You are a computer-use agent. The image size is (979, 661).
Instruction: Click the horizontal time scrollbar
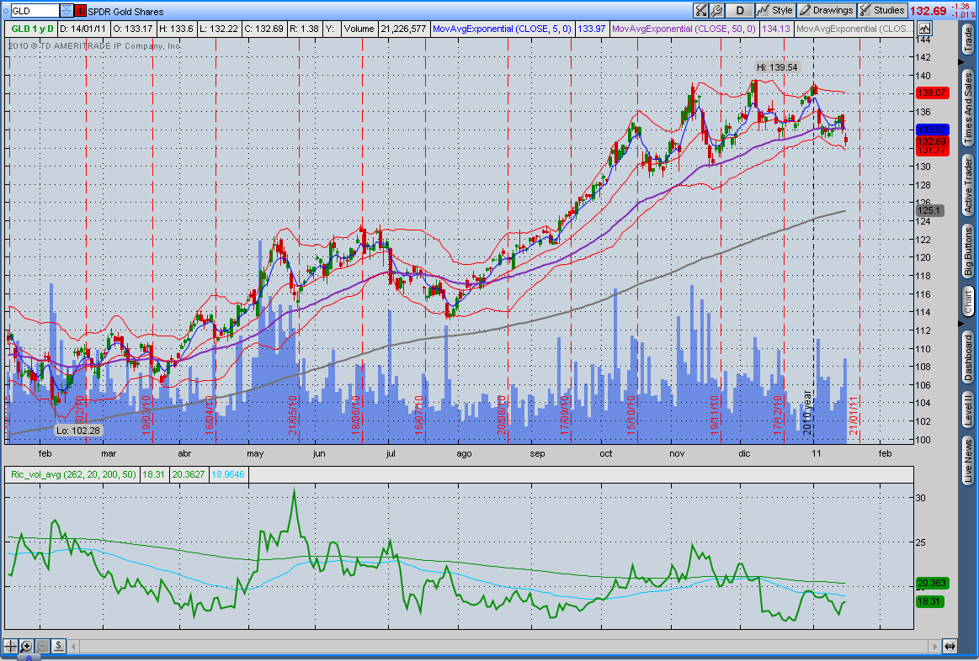pos(505,646)
